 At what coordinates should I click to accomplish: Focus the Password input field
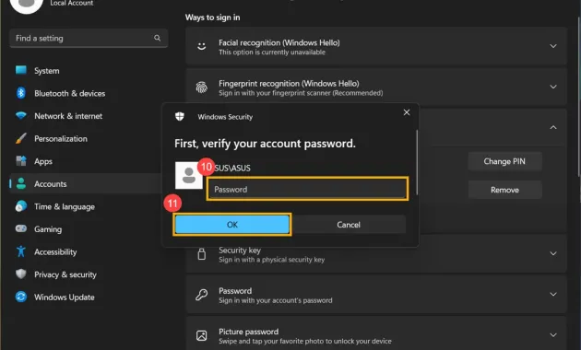pyautogui.click(x=307, y=189)
